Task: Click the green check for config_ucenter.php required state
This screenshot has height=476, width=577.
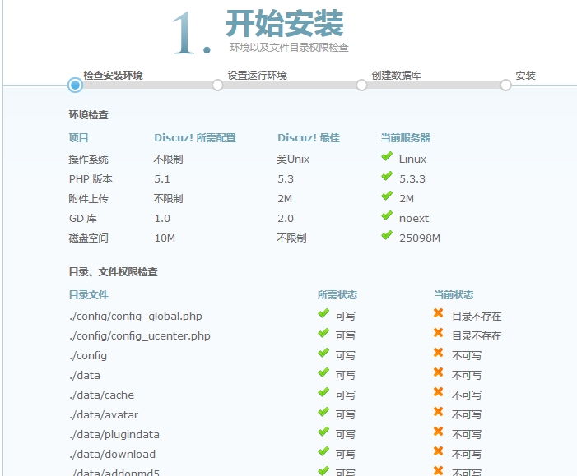Action: coord(323,333)
